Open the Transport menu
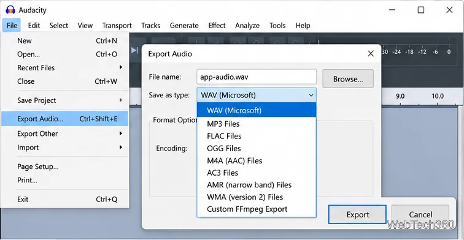The image size is (464, 240). pyautogui.click(x=117, y=26)
